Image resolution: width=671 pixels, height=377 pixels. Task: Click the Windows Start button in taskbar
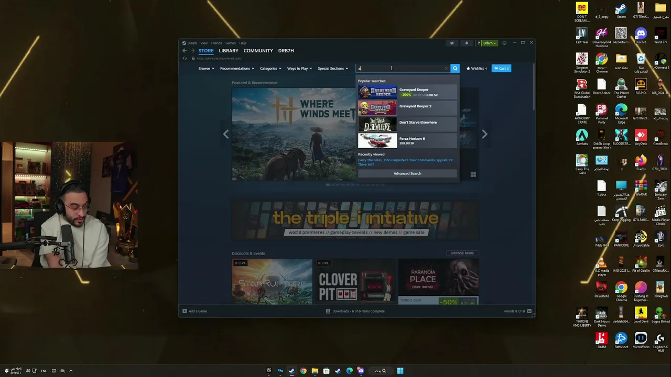[400, 371]
